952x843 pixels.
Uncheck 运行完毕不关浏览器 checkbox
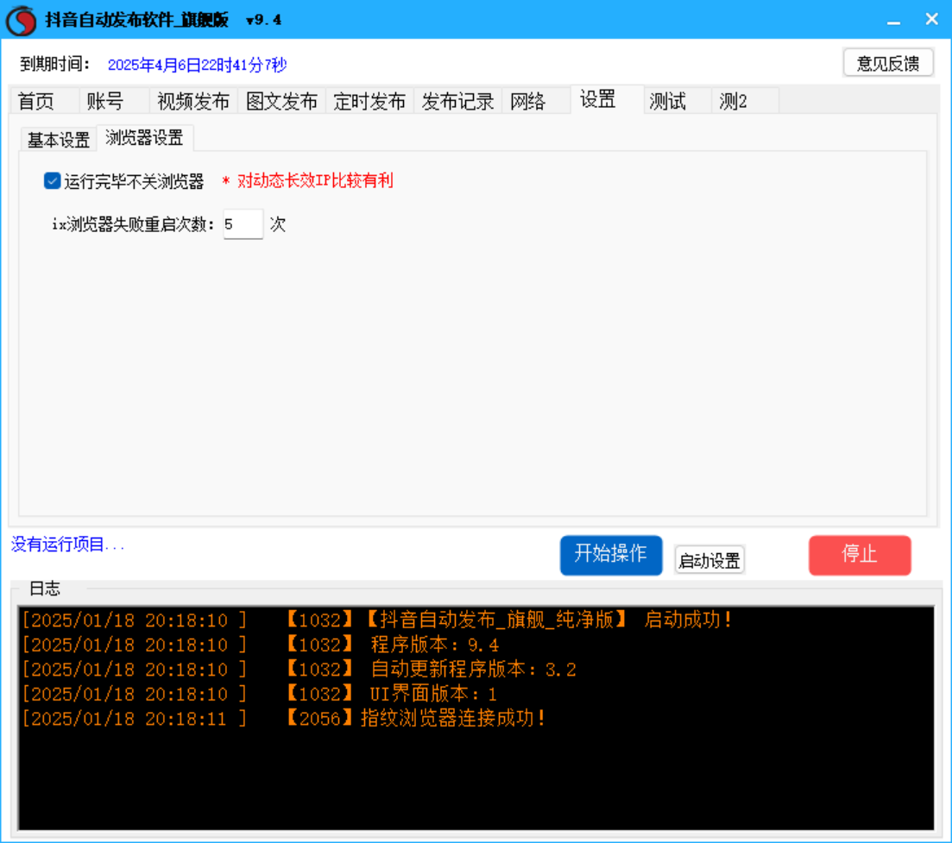52,181
